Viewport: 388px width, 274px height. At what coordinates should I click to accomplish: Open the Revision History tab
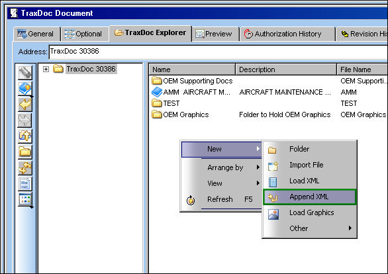coord(362,34)
